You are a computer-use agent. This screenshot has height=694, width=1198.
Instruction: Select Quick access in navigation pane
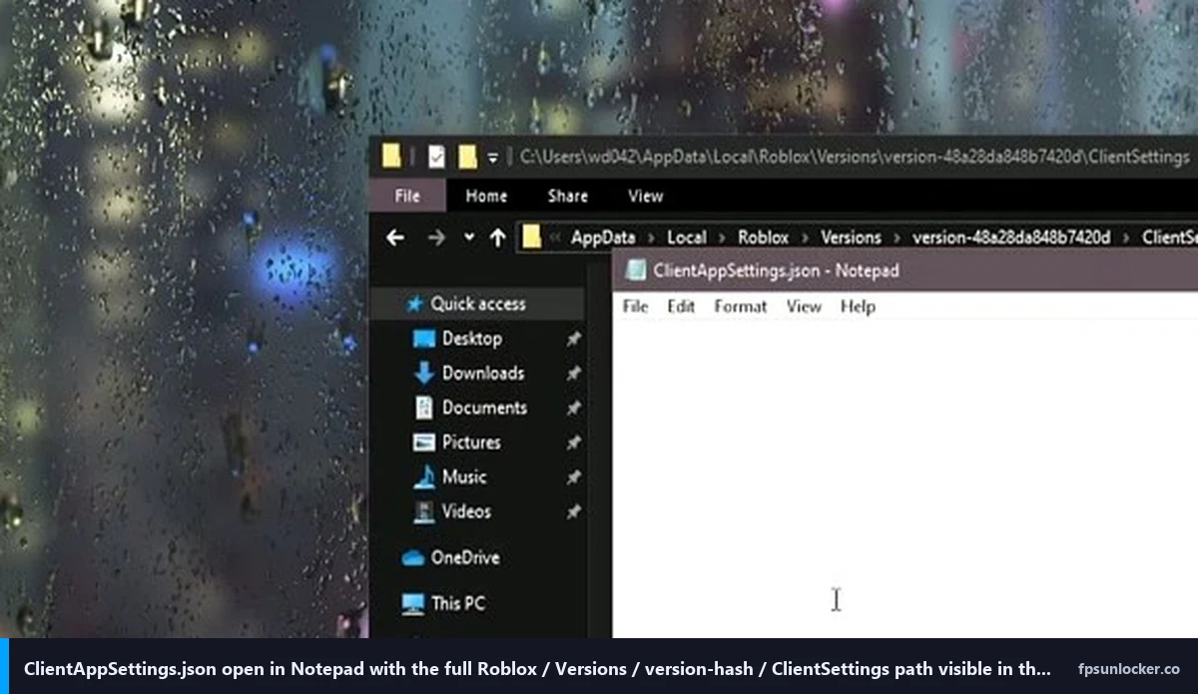(477, 304)
